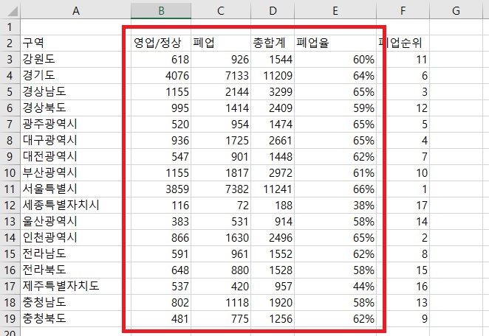Click the 총합계 header cell

coord(273,43)
